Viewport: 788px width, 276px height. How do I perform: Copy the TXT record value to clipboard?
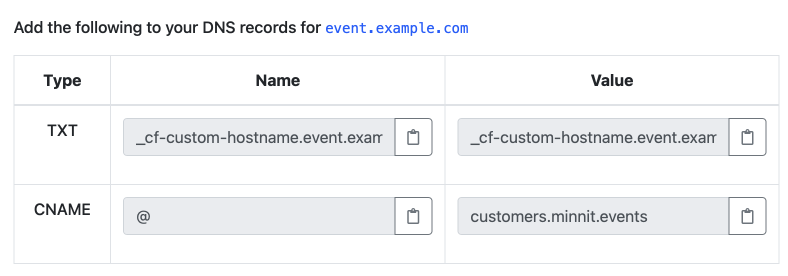[747, 137]
